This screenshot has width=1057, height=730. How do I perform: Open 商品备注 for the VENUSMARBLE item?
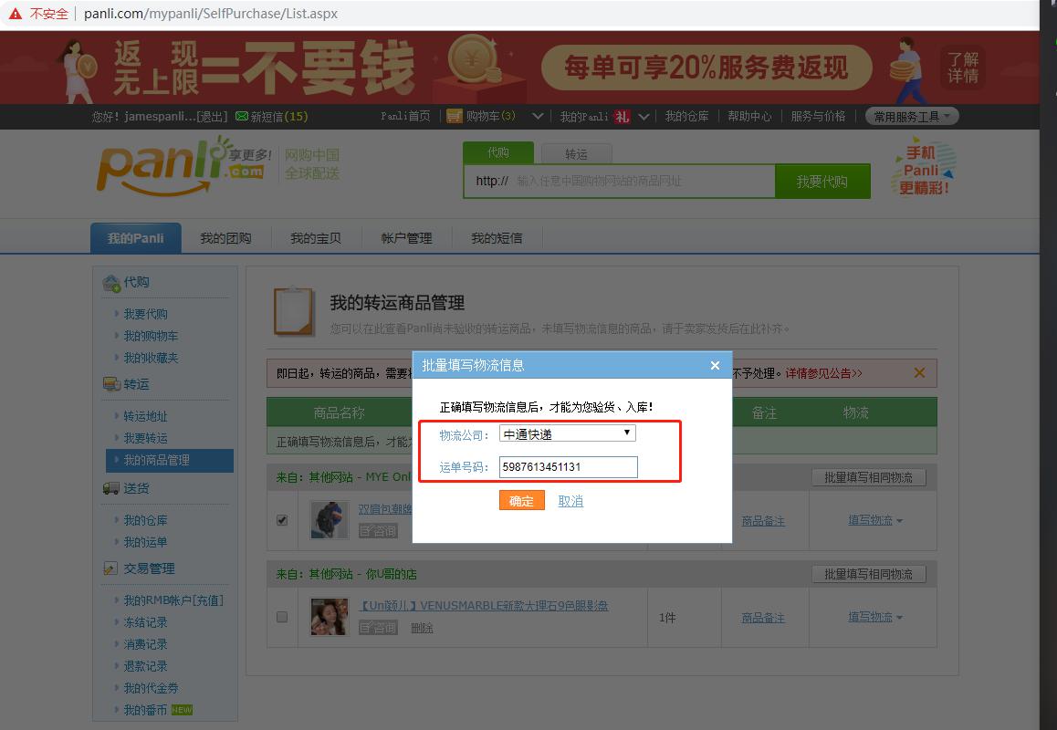[x=763, y=617]
